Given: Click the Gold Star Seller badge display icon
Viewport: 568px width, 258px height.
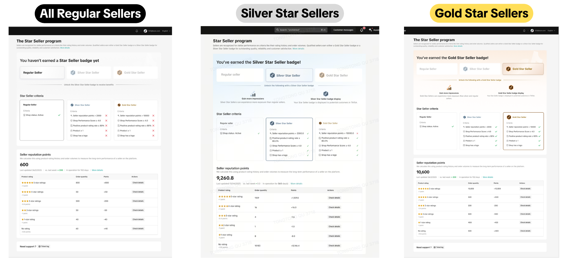Looking at the screenshot, I should (x=511, y=87).
